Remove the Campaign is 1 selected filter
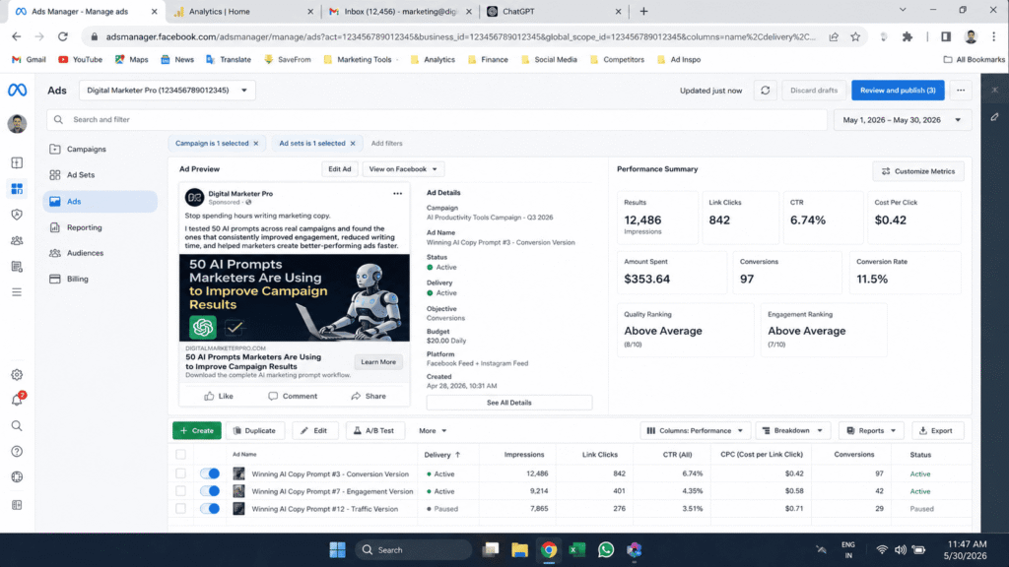The height and width of the screenshot is (567, 1009). point(256,144)
